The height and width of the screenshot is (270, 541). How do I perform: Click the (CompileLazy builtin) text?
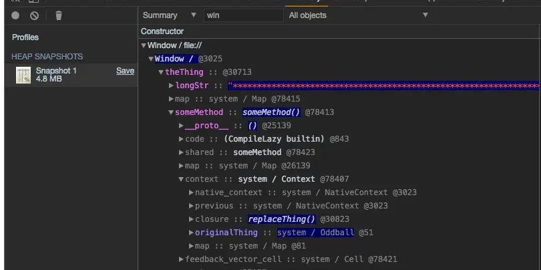point(274,139)
